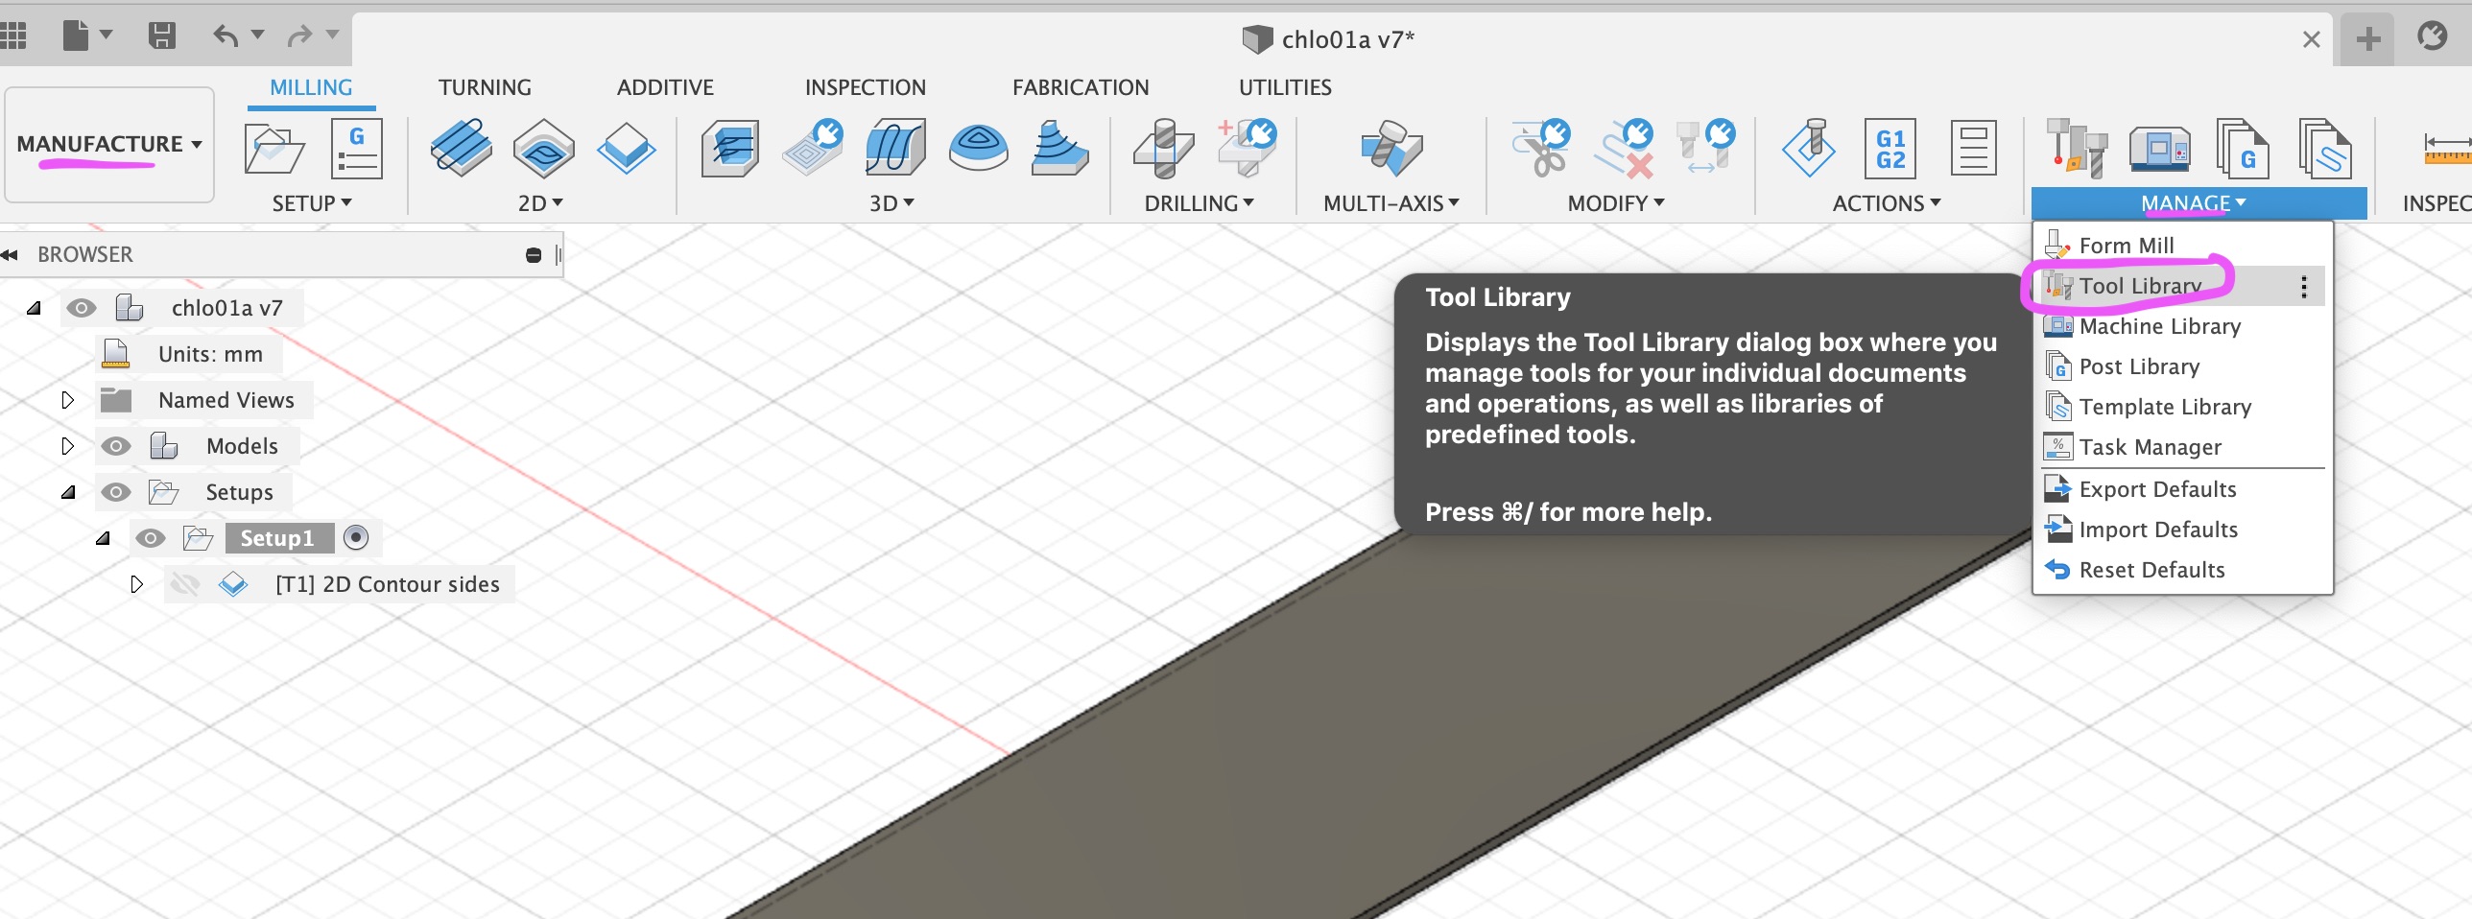Viewport: 2472px width, 919px height.
Task: Choose Task Manager menu entry
Action: 2183,447
